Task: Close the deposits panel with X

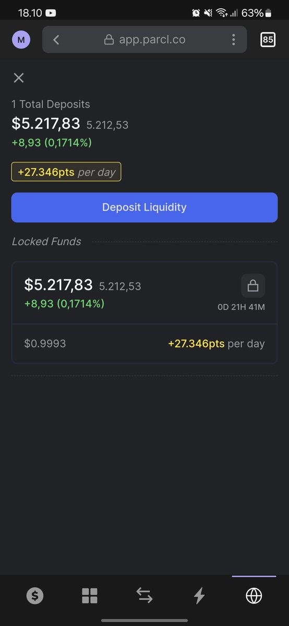Action: point(19,78)
